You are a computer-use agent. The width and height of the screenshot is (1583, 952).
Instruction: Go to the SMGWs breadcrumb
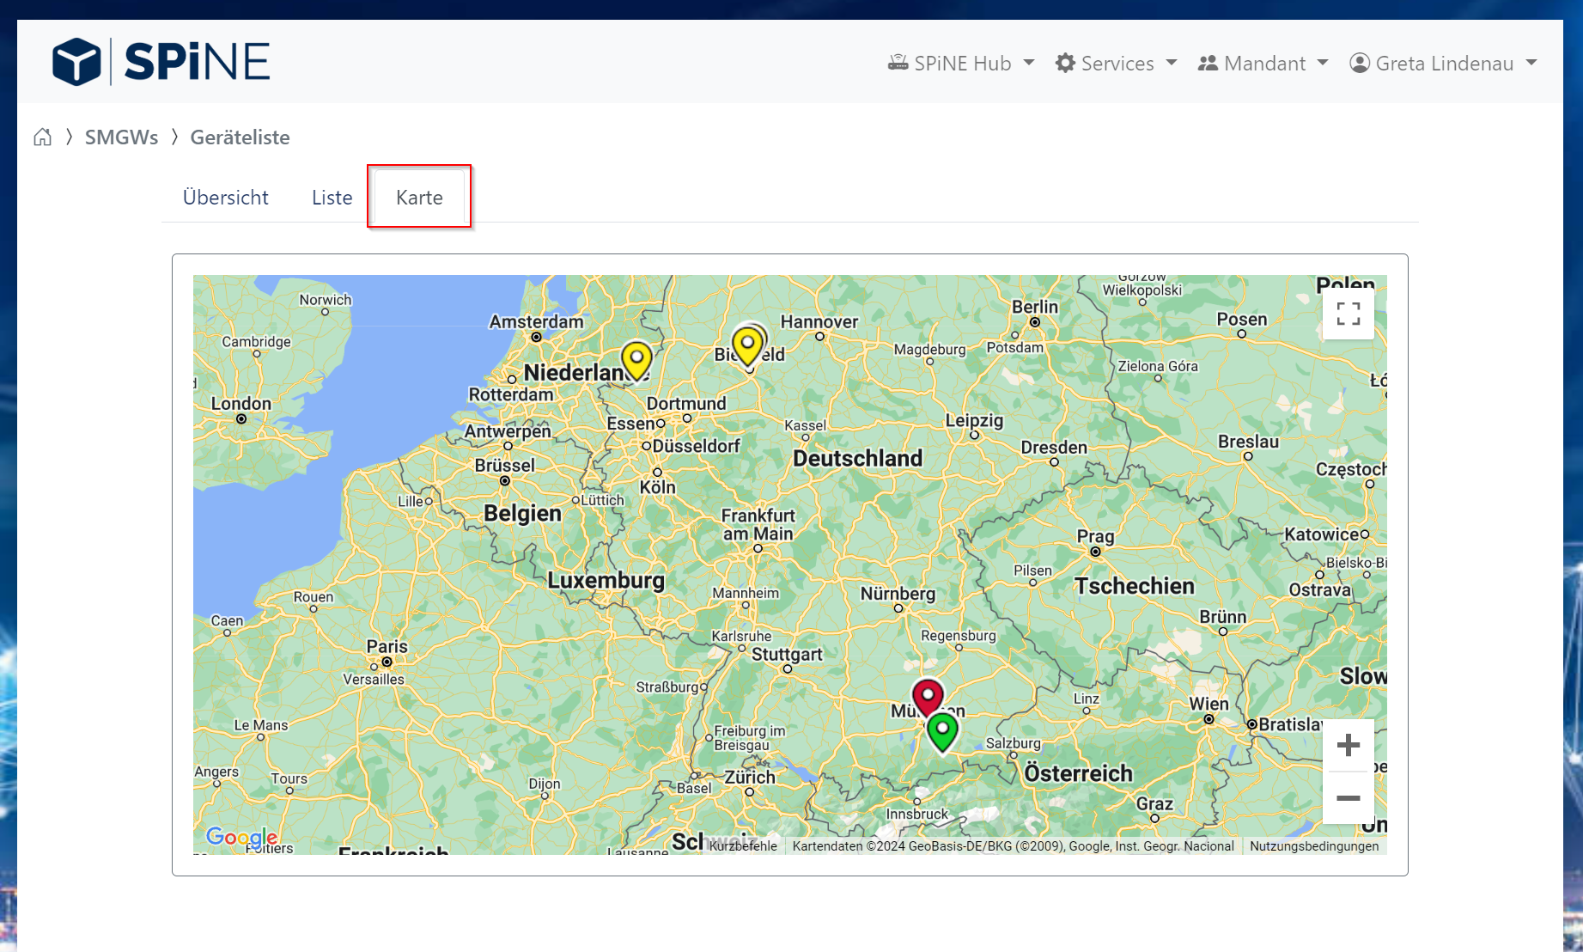(121, 137)
